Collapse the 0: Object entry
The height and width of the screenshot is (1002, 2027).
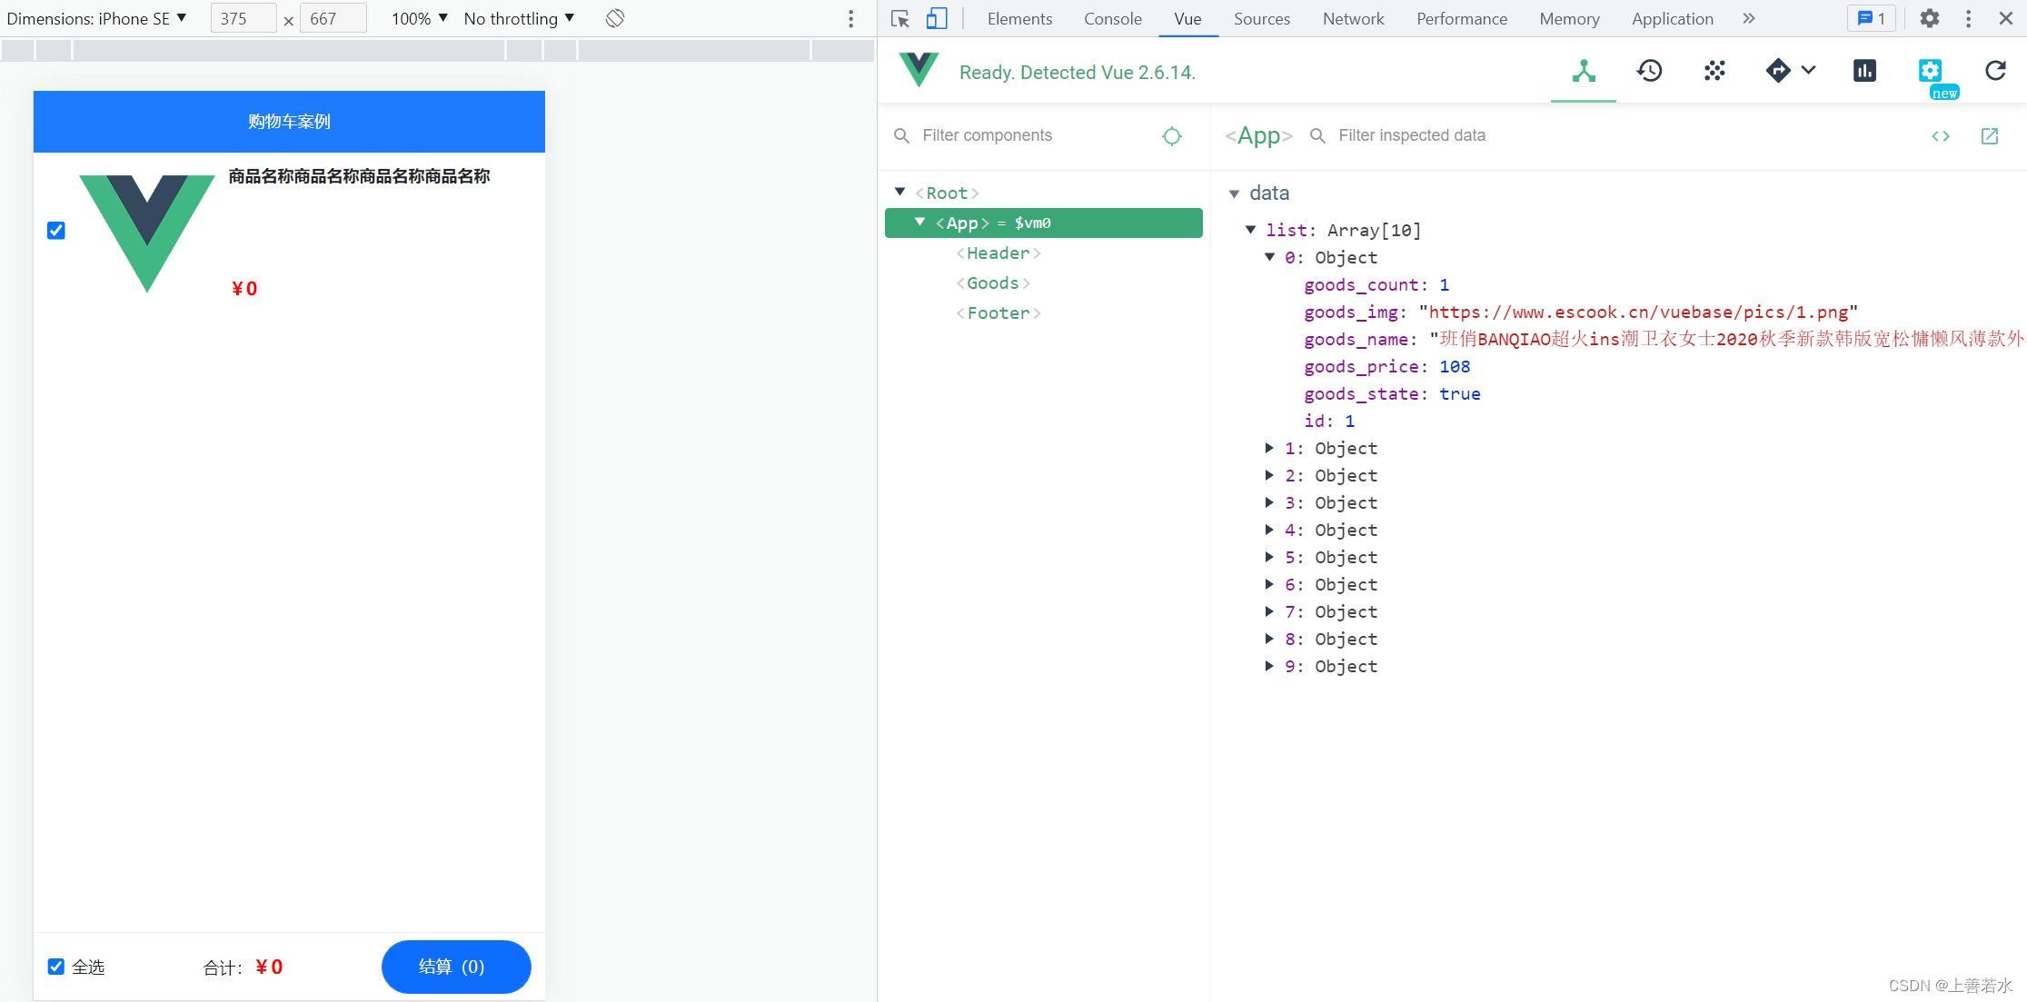tap(1270, 257)
